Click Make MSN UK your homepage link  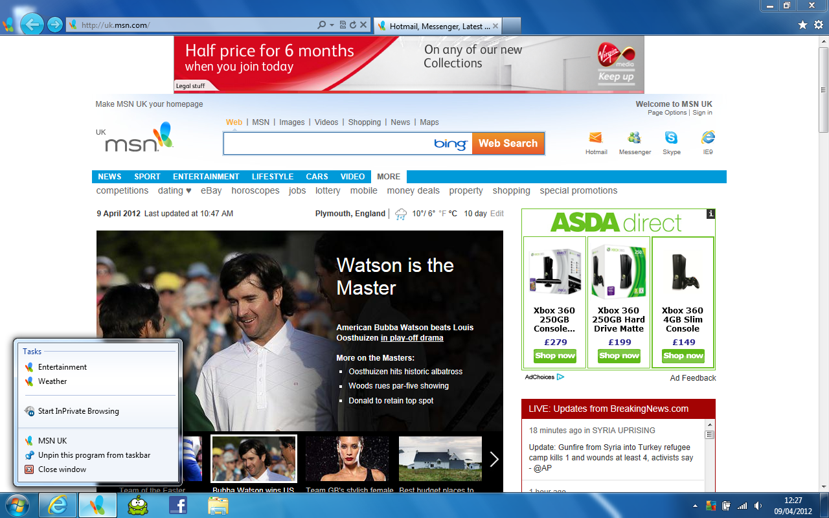[x=149, y=104]
